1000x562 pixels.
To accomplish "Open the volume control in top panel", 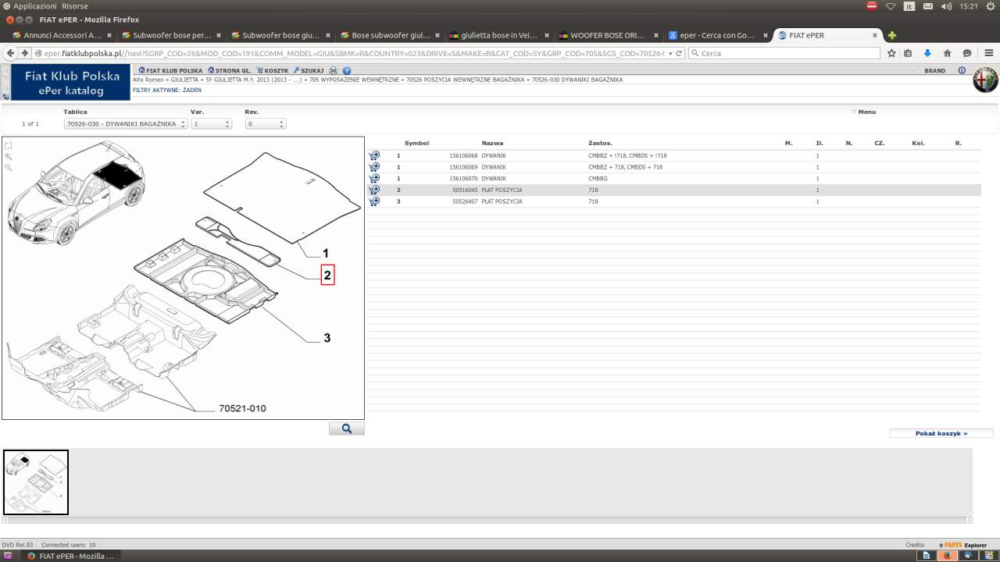I will pos(947,6).
